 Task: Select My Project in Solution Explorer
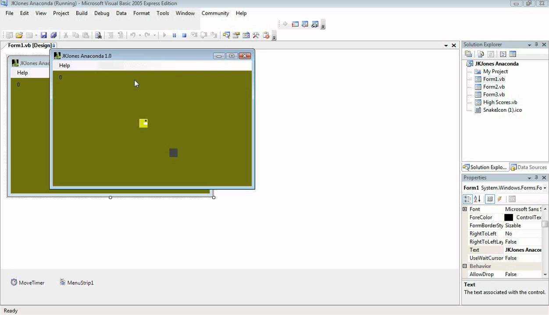[491, 71]
